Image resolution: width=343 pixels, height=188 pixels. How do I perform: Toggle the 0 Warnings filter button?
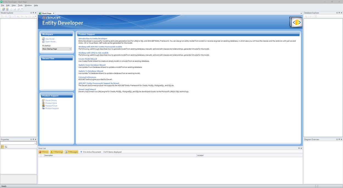57,152
